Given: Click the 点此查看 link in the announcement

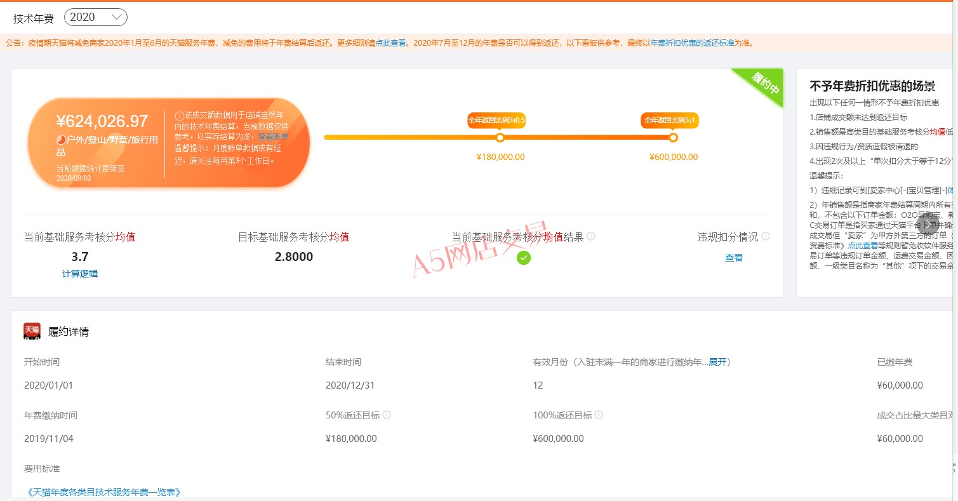Looking at the screenshot, I should 390,43.
